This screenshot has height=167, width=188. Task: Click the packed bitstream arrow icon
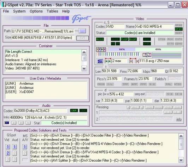pyautogui.click(x=147, y=55)
